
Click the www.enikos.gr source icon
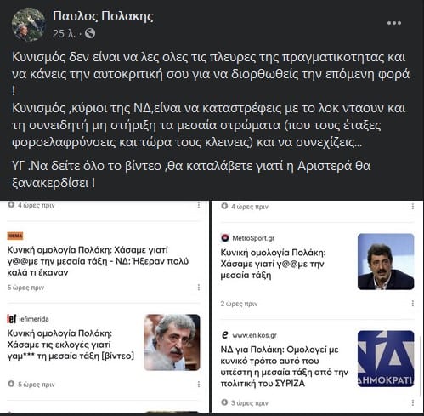click(225, 335)
